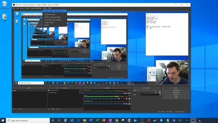Choose Auto-Configuration Wizard from Tools menu

tap(54, 11)
